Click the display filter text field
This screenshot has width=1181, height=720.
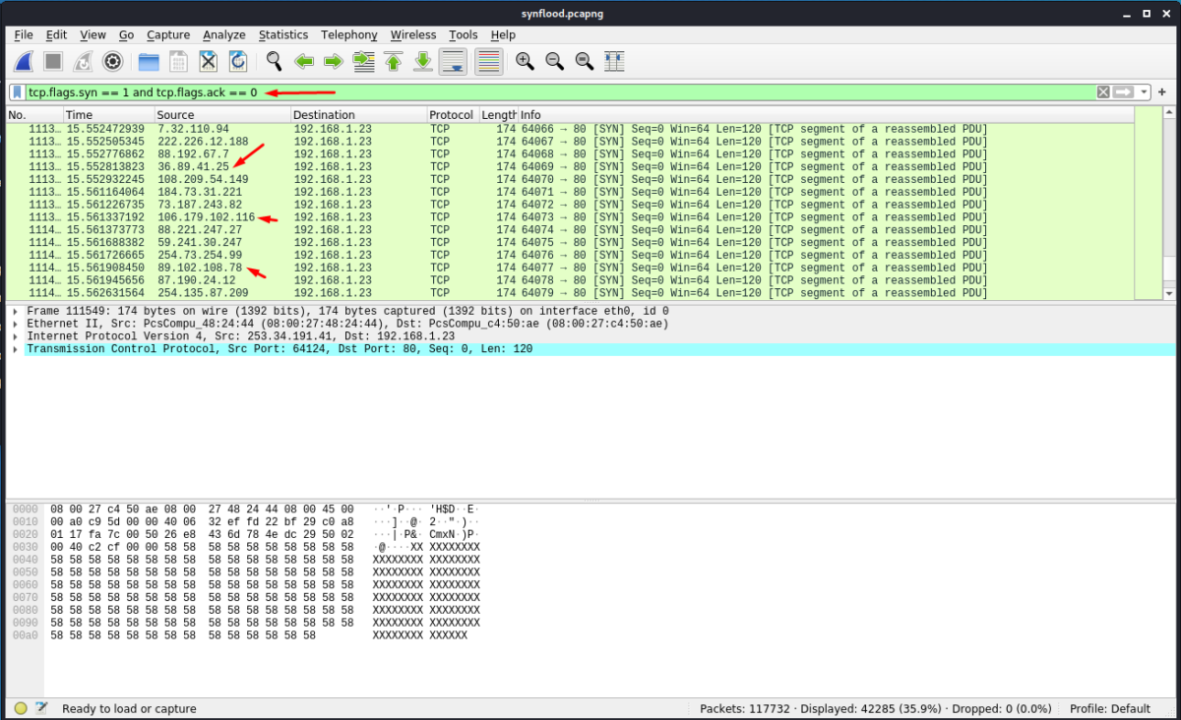click(x=561, y=91)
